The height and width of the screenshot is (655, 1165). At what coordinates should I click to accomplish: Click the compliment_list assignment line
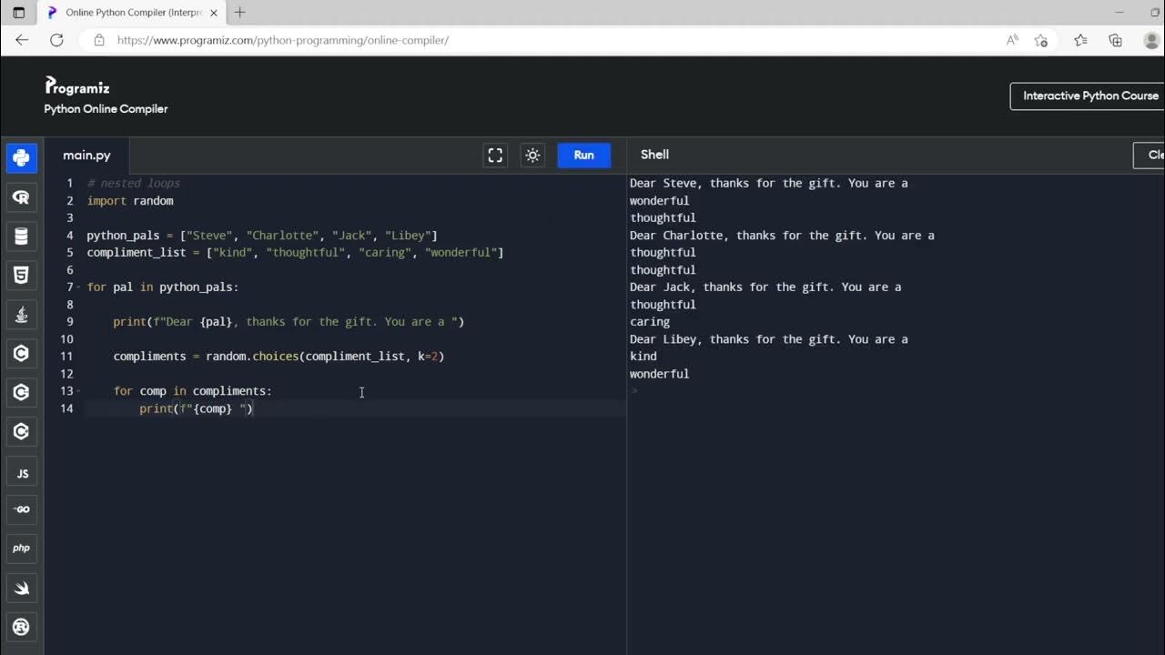[x=295, y=253]
